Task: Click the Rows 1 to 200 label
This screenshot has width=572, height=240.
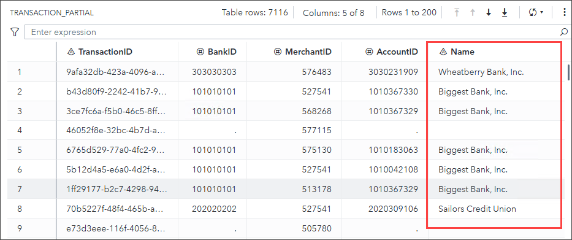Action: pos(409,12)
